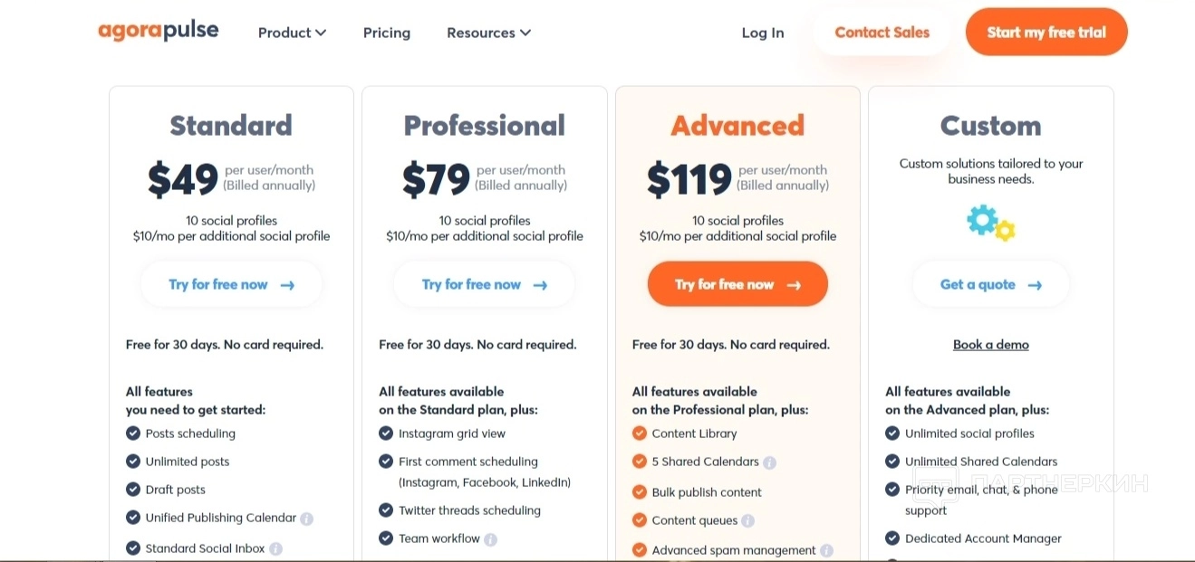Click the Book a demo link

(x=990, y=345)
